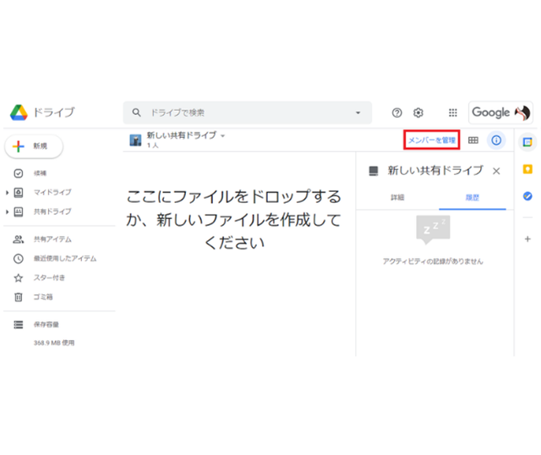Open search options dropdown in search bar

pos(358,112)
